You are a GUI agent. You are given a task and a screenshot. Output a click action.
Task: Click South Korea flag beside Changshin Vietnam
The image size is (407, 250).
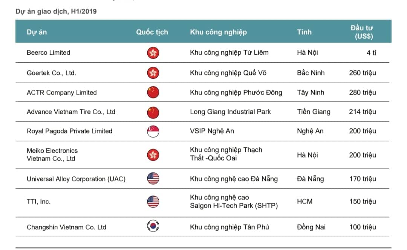click(x=153, y=227)
